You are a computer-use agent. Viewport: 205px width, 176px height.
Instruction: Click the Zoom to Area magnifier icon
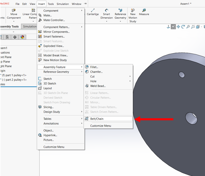click(193, 27)
